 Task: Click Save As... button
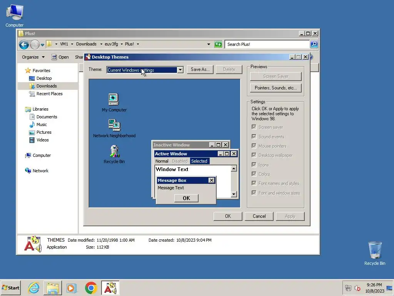[x=200, y=69]
